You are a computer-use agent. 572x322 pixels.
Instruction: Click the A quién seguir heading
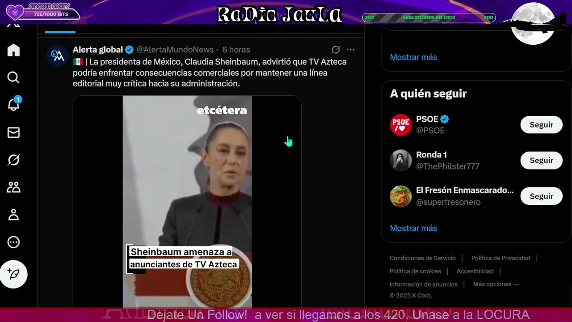[x=428, y=93]
